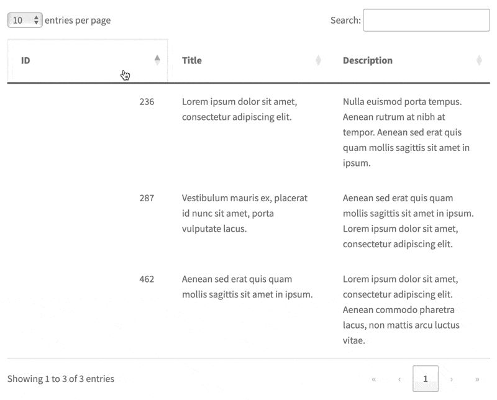497x400 pixels.
Task: Click 'Showing 1 to 3 of 3 entries' text
Action: [x=61, y=379]
